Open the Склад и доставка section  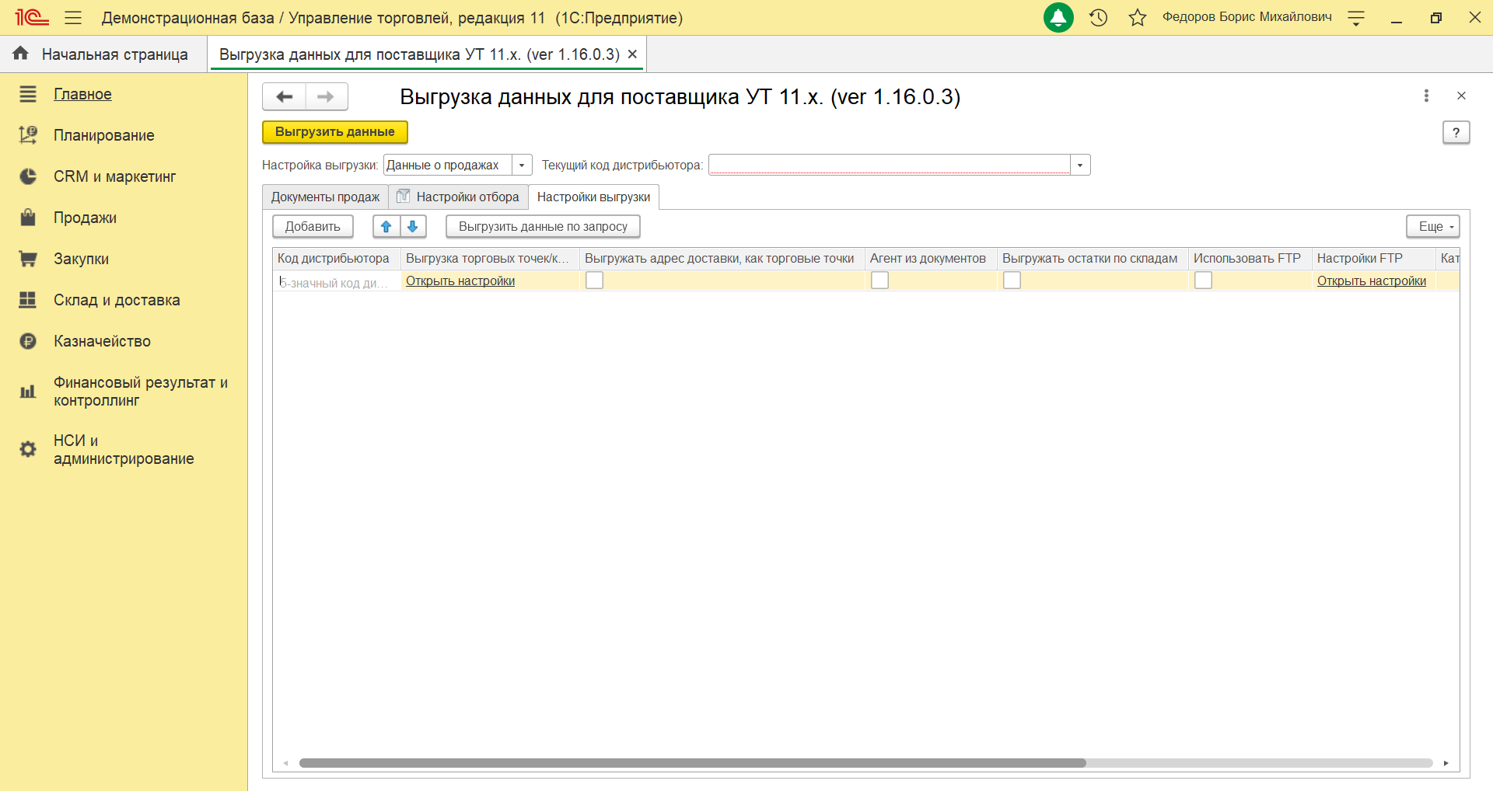[x=117, y=300]
